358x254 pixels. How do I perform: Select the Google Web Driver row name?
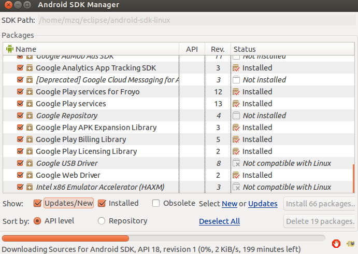[68, 175]
